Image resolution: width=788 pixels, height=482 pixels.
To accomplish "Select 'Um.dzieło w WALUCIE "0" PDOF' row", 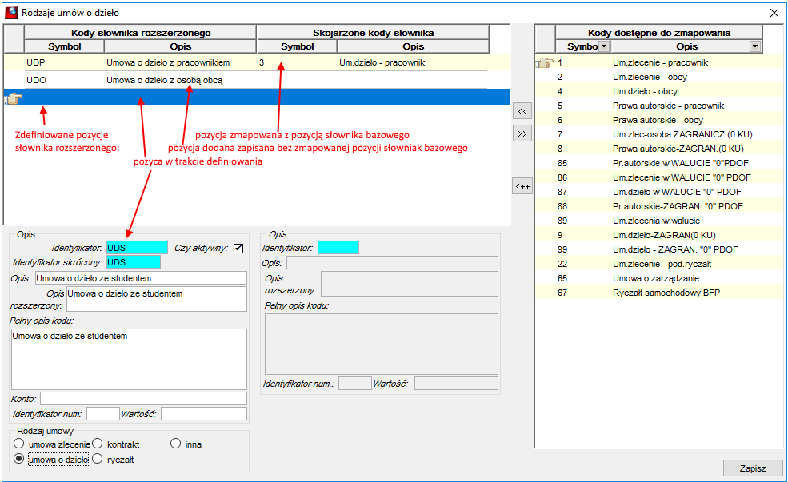I will point(659,192).
